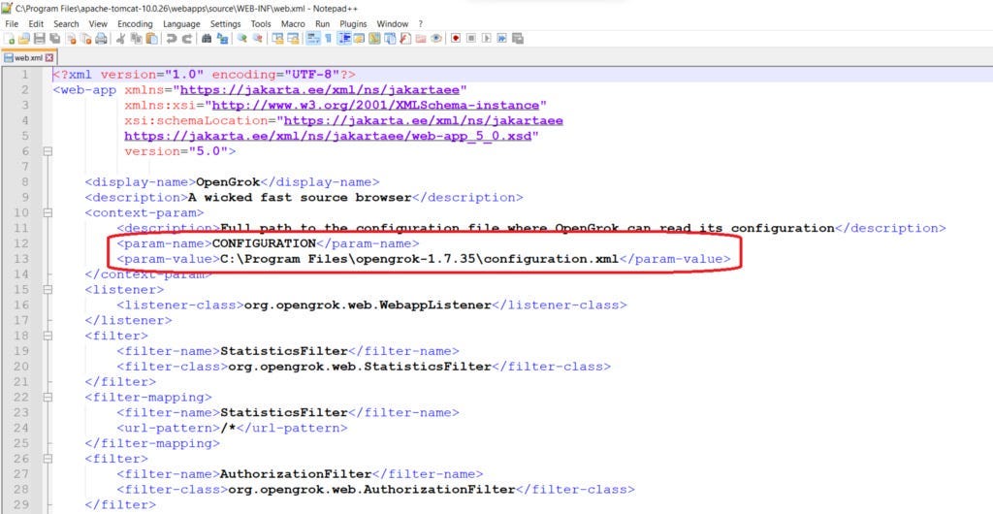This screenshot has width=993, height=514.
Task: Collapse the web-app fold marker at line 6
Action: click(48, 151)
